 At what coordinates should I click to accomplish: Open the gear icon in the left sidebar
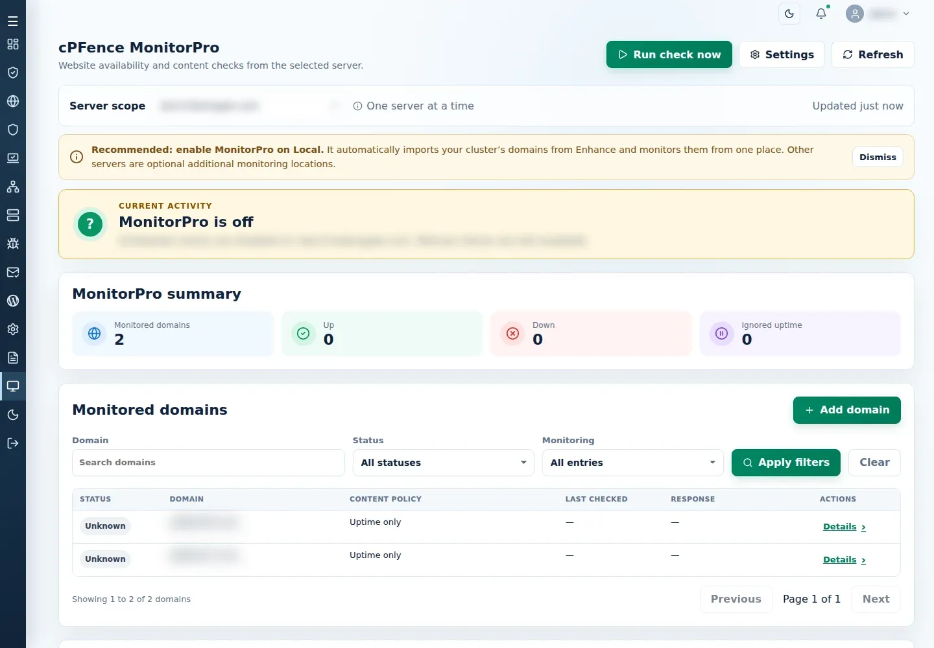(13, 329)
